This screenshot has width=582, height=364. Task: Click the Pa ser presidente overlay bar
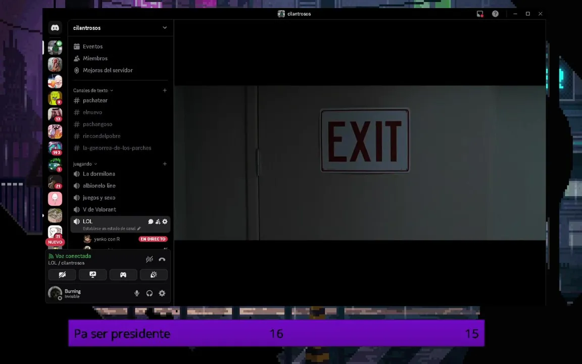(x=276, y=333)
